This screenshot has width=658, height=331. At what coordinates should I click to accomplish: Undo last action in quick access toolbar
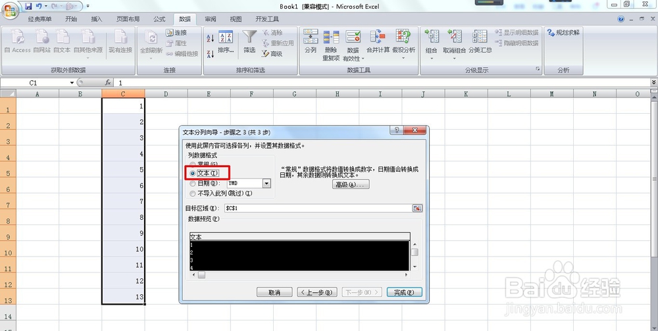(39, 6)
